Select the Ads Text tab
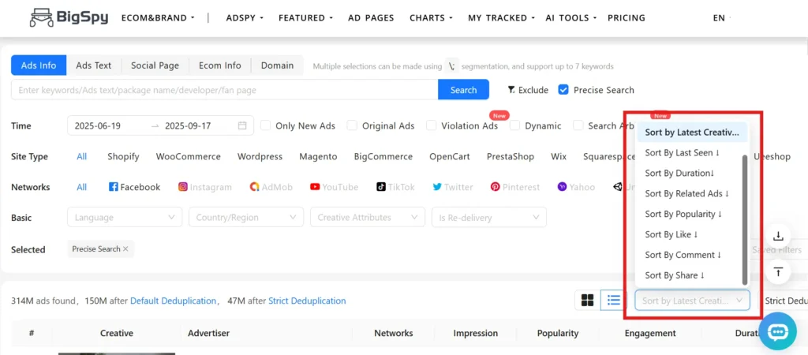Viewport: 808px width, 355px height. [94, 65]
